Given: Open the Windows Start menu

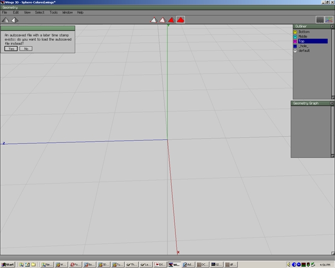Looking at the screenshot, I should click(8, 264).
